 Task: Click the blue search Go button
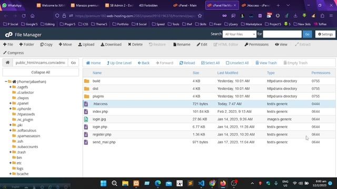coord(308,34)
